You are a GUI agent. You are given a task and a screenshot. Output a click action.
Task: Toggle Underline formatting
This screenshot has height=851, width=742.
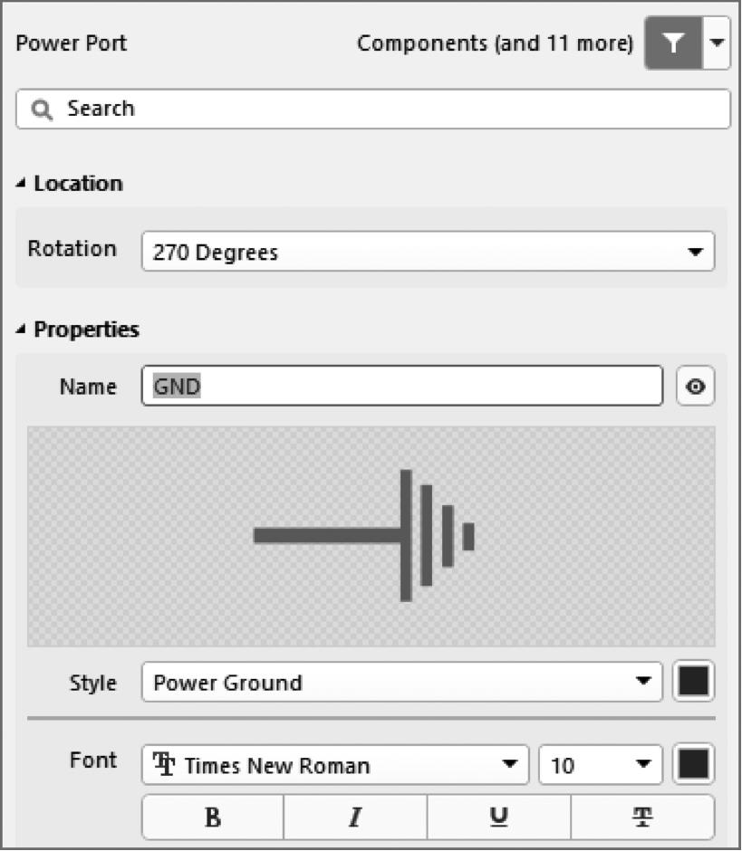click(x=498, y=818)
